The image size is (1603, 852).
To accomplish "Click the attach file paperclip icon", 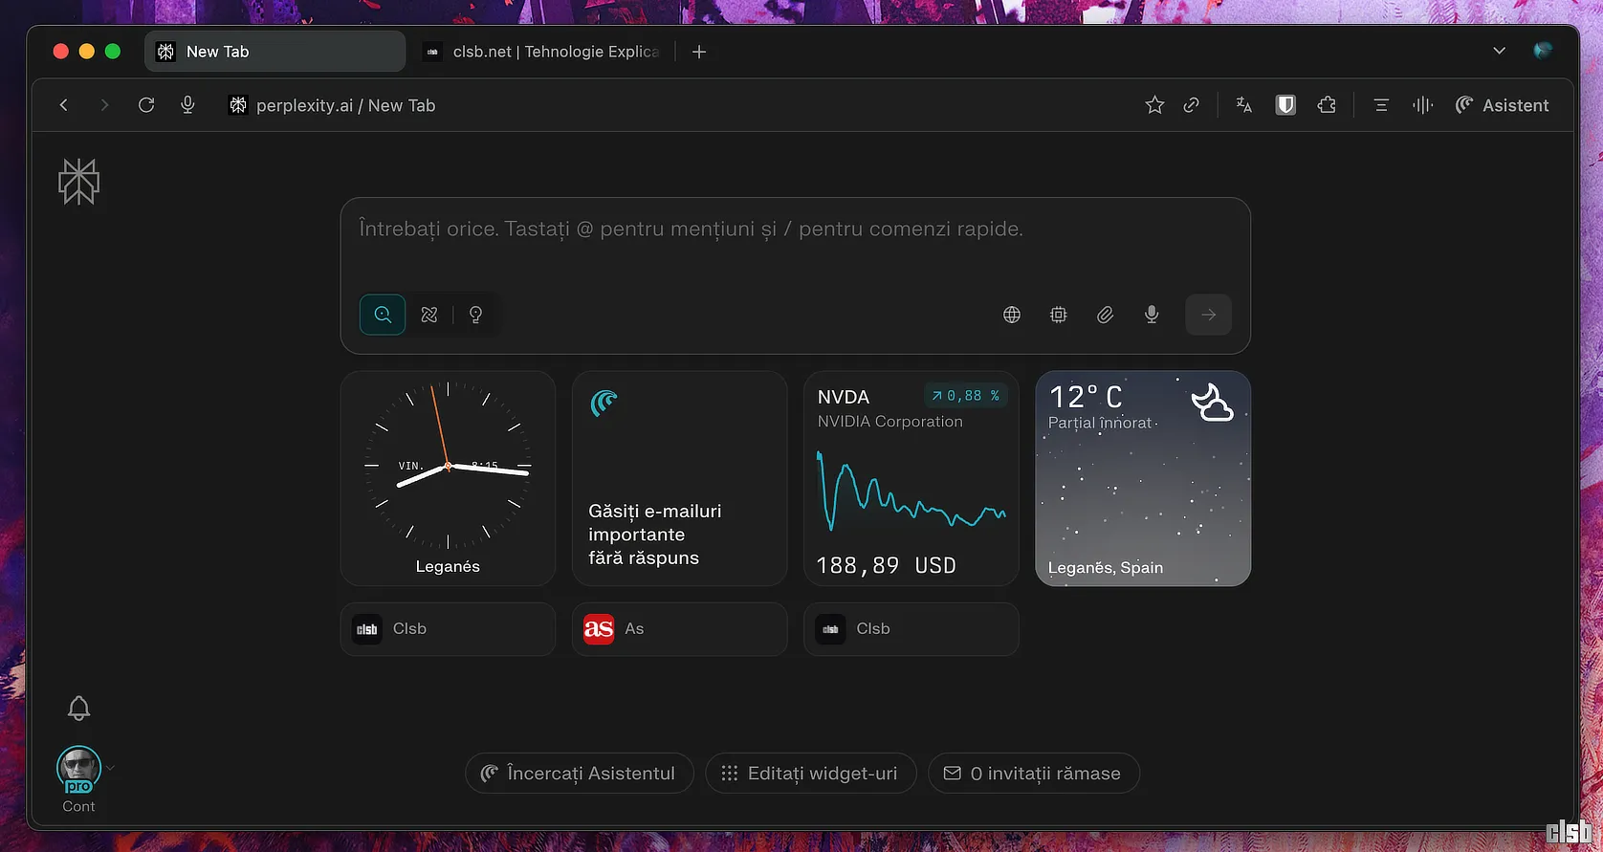I will (1105, 315).
